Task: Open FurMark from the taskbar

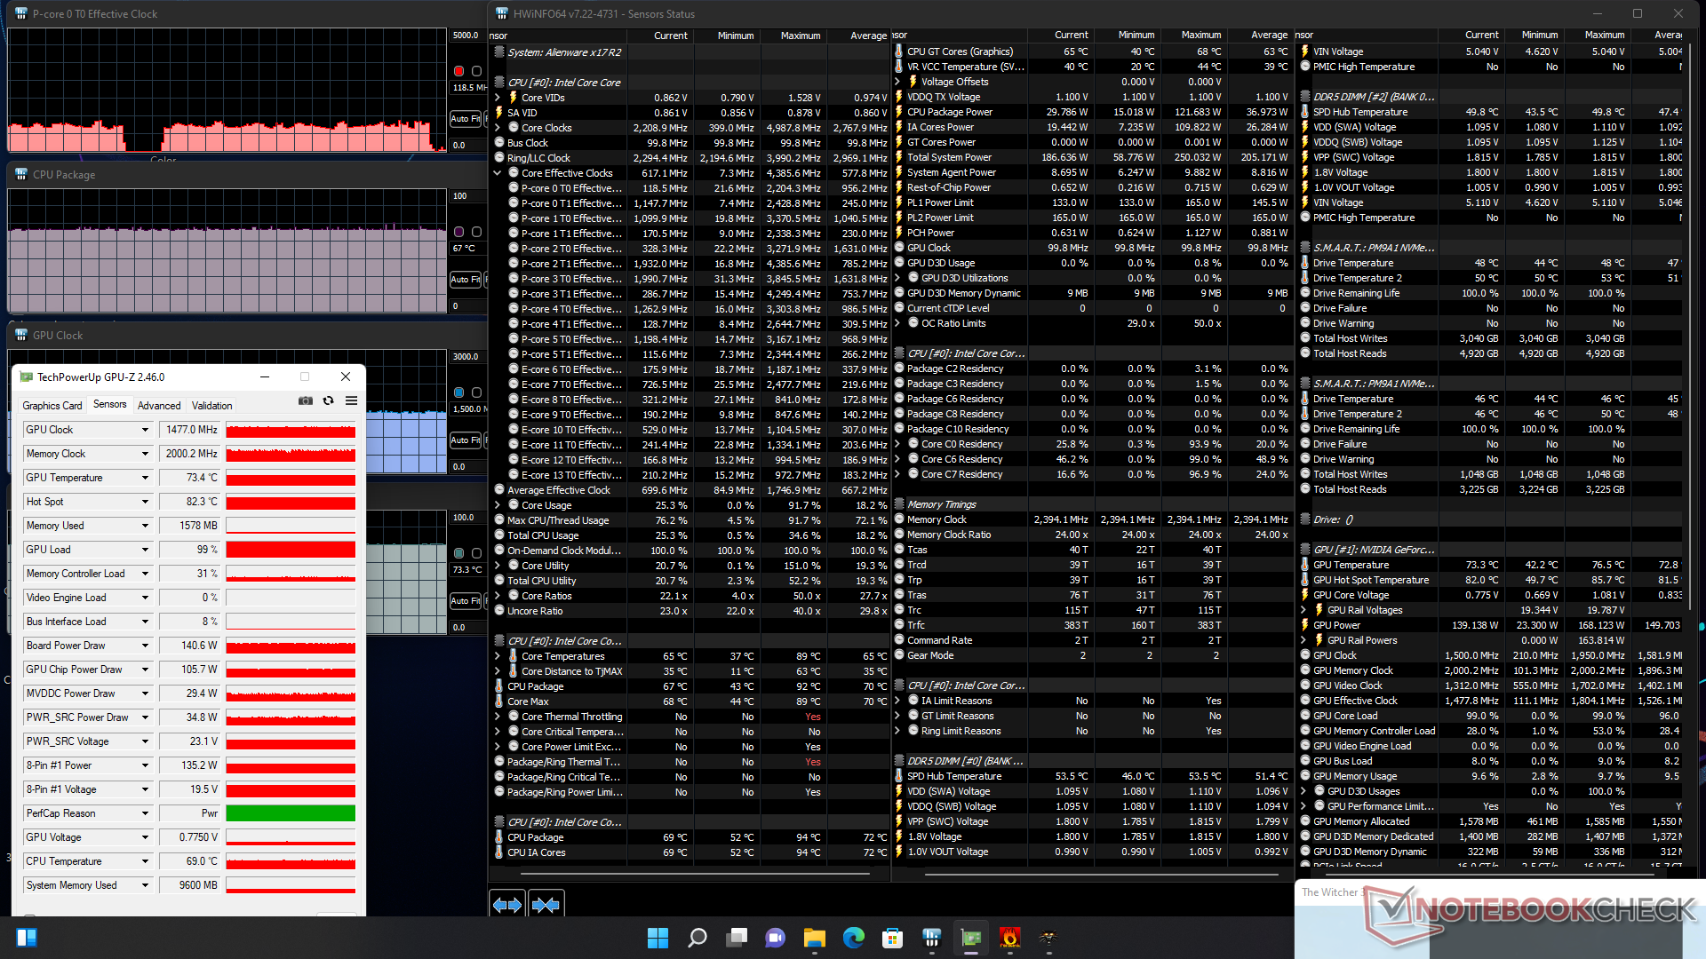Action: [1010, 938]
